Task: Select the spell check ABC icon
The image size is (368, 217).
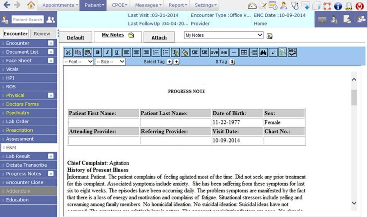Action: [x=291, y=52]
